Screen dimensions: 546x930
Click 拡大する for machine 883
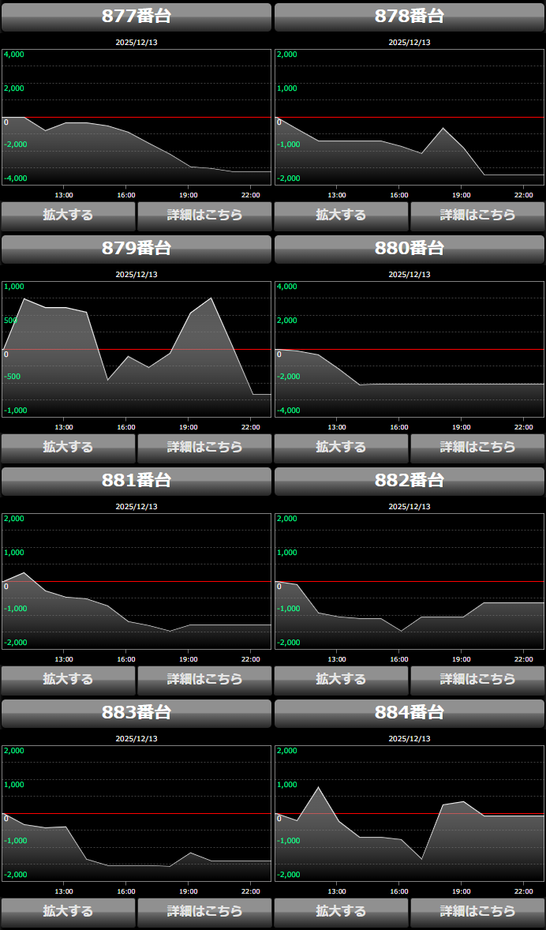68,911
